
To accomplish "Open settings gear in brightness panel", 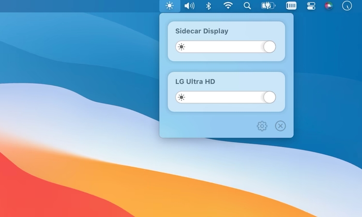I will [x=262, y=126].
